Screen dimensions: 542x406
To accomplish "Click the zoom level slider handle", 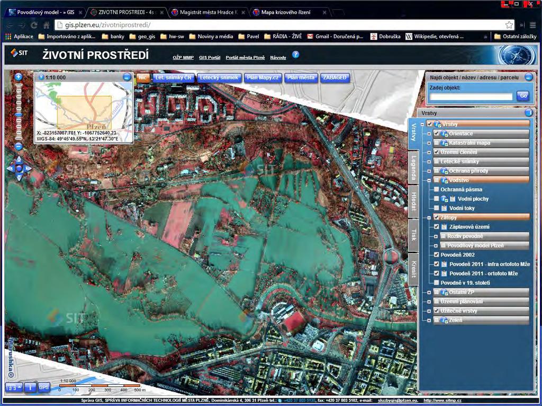I will (x=19, y=114).
